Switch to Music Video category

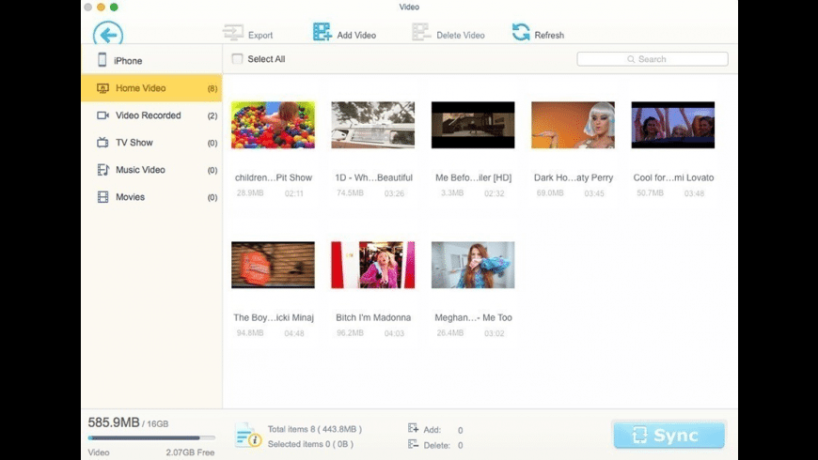tap(151, 169)
